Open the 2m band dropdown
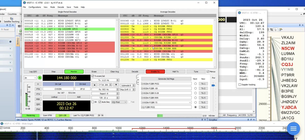 tap(30, 78)
